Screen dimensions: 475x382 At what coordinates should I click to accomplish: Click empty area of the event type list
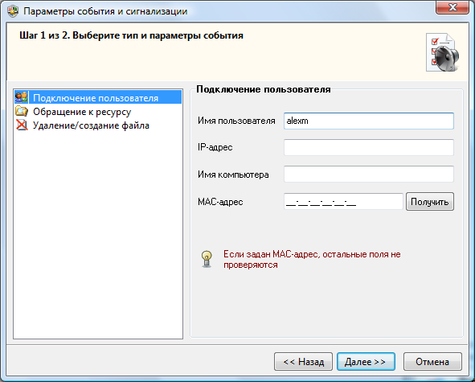[98, 236]
